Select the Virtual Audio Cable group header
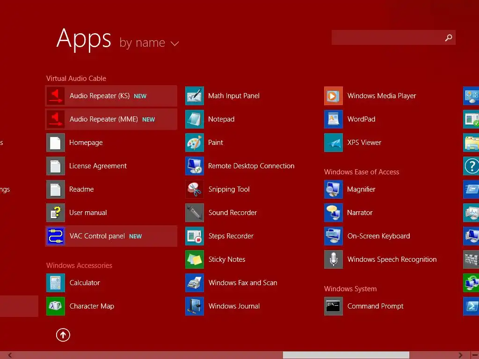 tap(76, 79)
